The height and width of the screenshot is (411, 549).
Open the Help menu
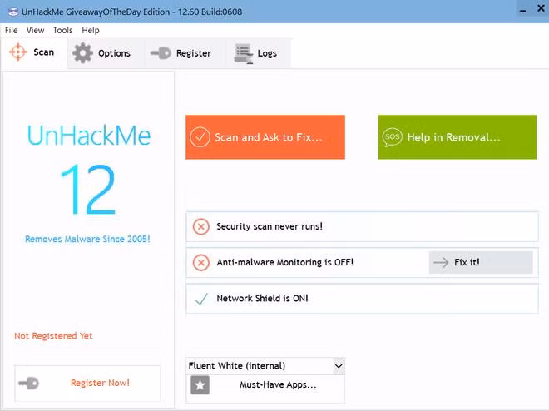[90, 30]
